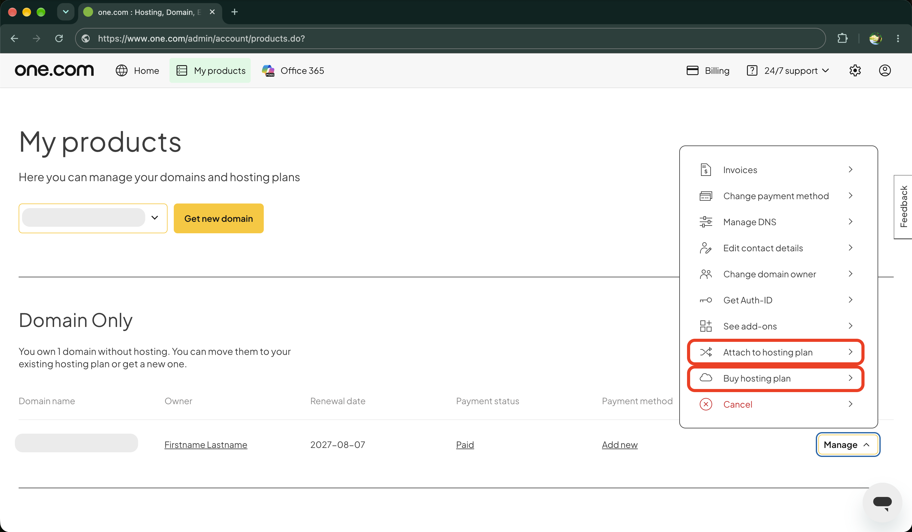This screenshot has width=912, height=532.
Task: Open the Feedback side tab
Action: pos(903,207)
